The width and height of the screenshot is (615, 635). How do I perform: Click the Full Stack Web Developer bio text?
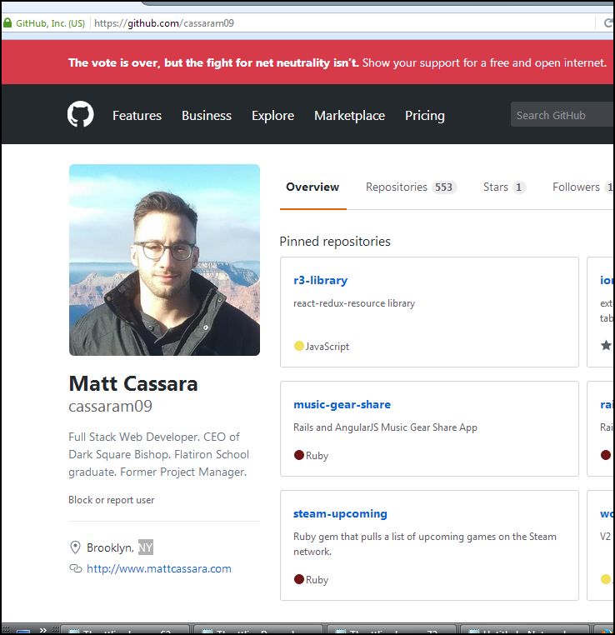158,454
